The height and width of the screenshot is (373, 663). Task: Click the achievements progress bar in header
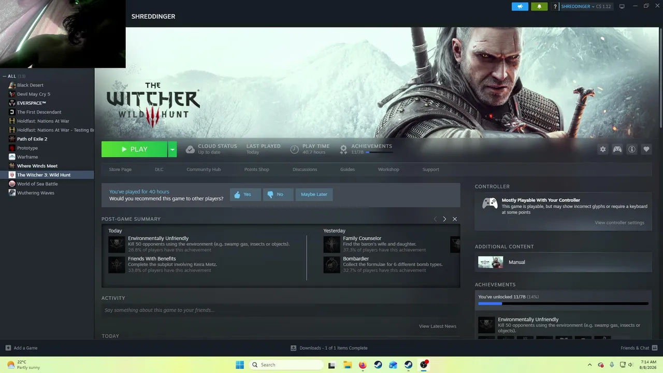coord(379,152)
